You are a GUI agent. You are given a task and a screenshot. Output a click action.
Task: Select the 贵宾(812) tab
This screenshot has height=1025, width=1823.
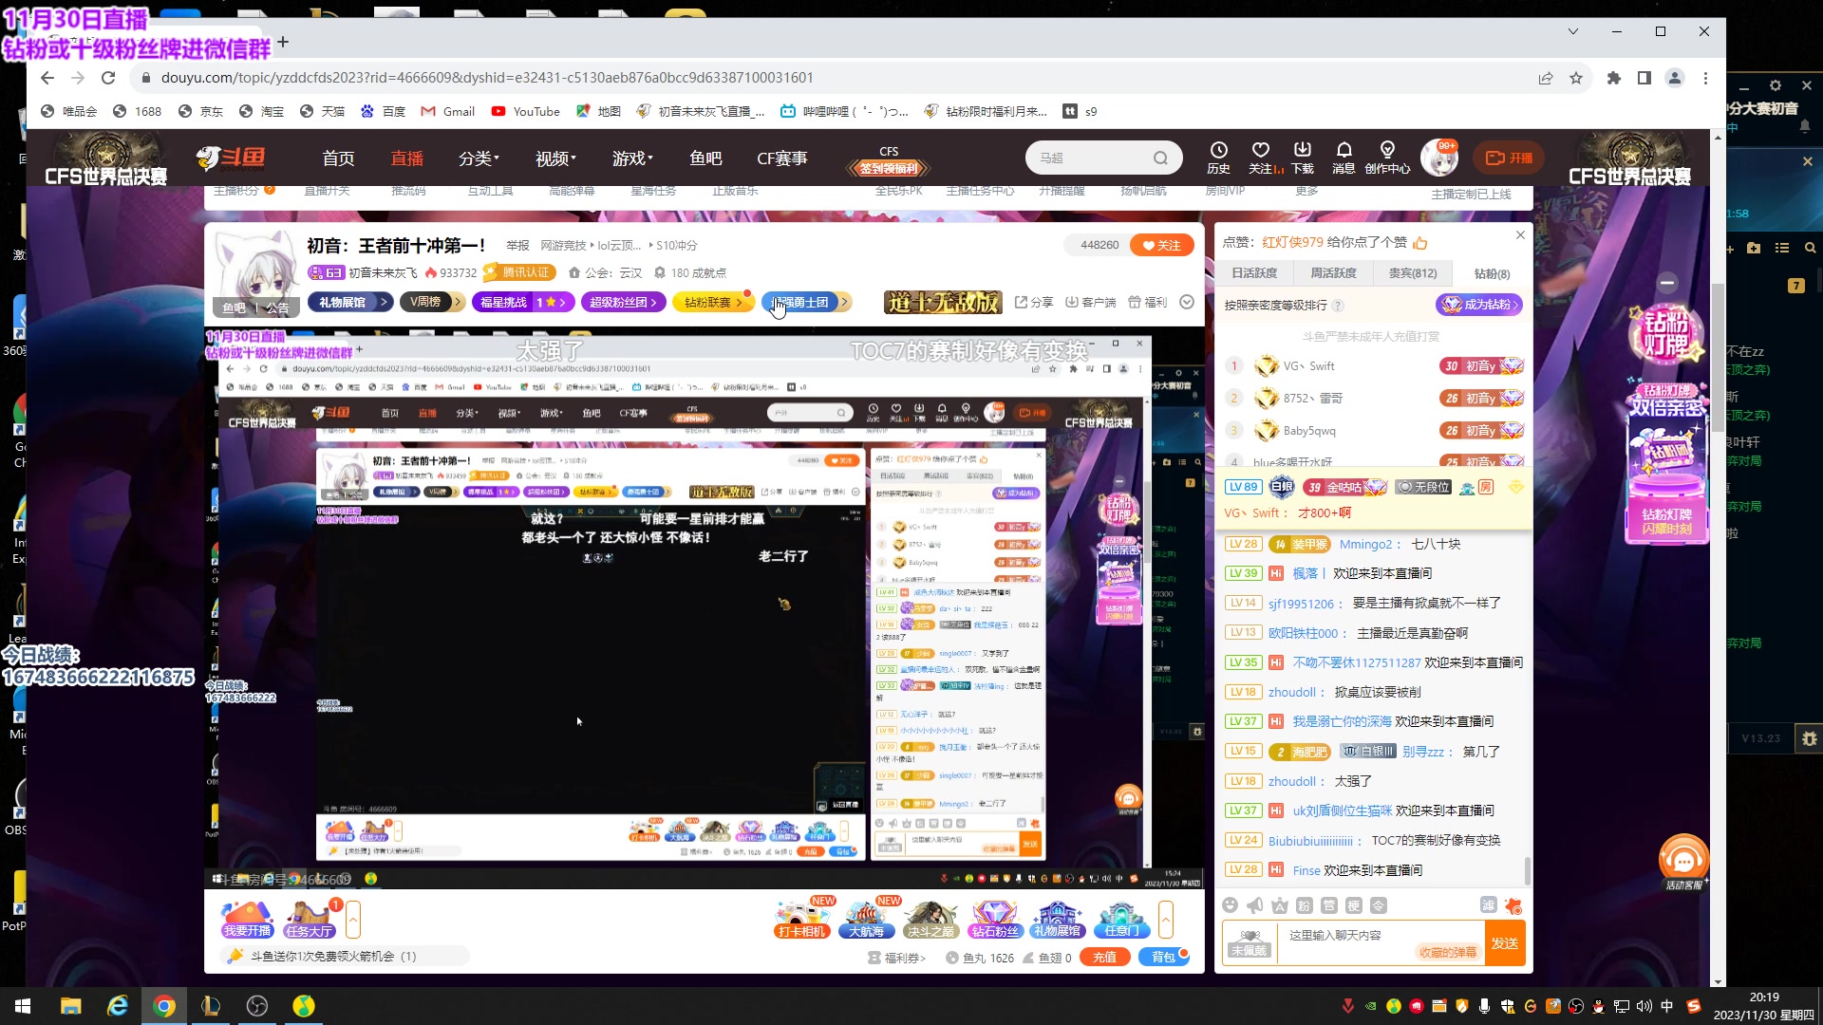[x=1412, y=273]
